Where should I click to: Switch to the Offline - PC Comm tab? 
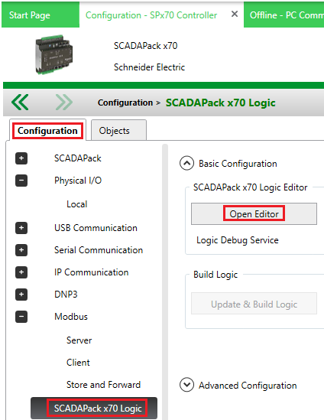[x=283, y=15]
